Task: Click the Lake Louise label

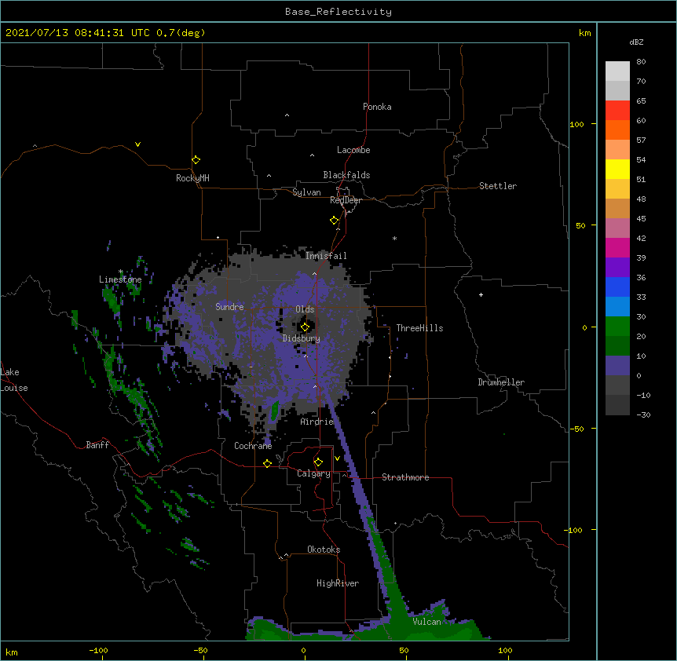Action: (14, 380)
